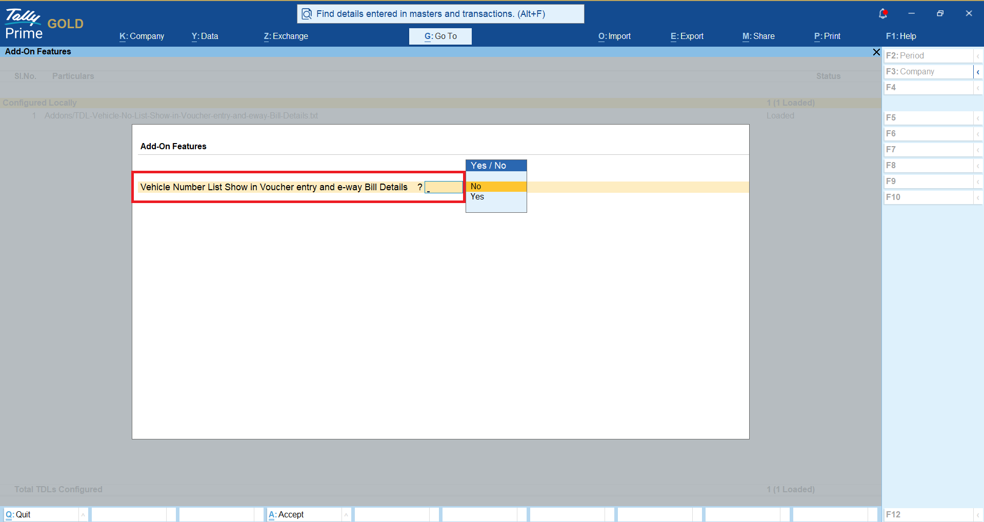Click the F9 sidebar button

click(928, 181)
